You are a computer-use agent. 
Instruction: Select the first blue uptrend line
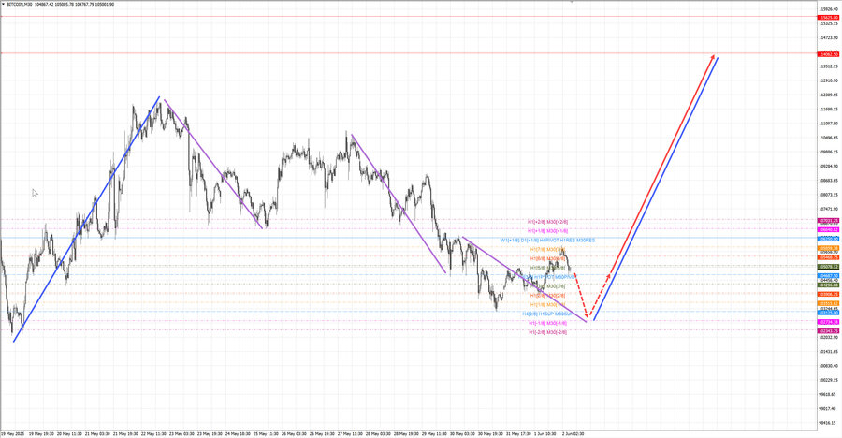(x=86, y=219)
